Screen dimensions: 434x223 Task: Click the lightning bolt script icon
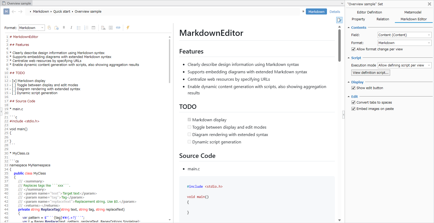(x=128, y=28)
